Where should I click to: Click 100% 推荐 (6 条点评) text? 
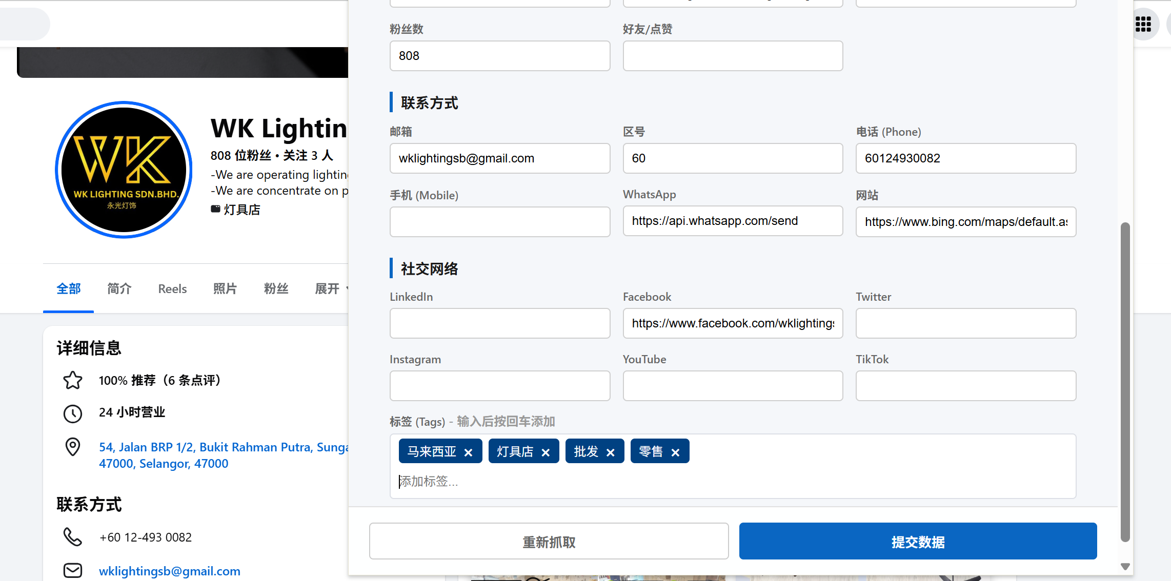tap(159, 381)
